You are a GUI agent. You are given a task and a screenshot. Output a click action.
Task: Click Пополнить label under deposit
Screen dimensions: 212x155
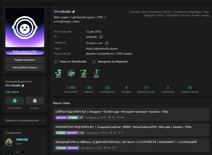15,108
